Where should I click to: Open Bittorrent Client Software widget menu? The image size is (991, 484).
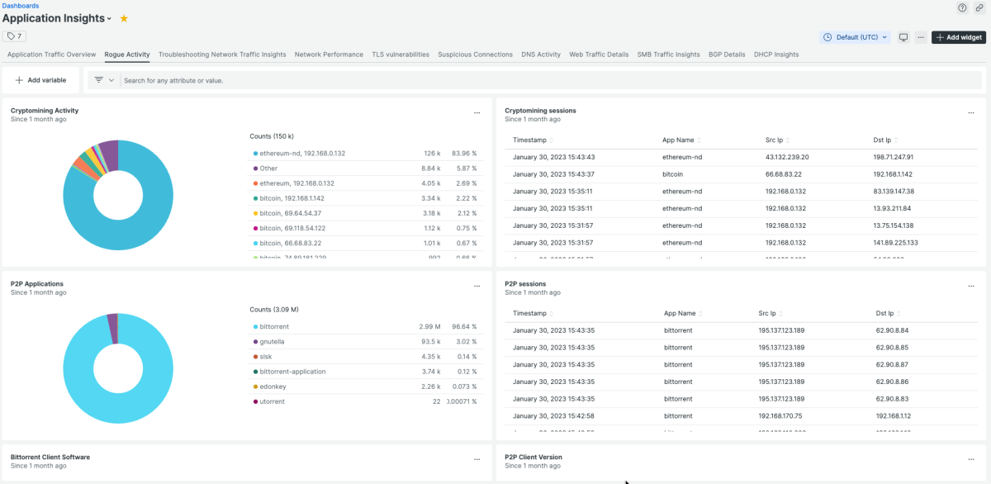tap(477, 460)
